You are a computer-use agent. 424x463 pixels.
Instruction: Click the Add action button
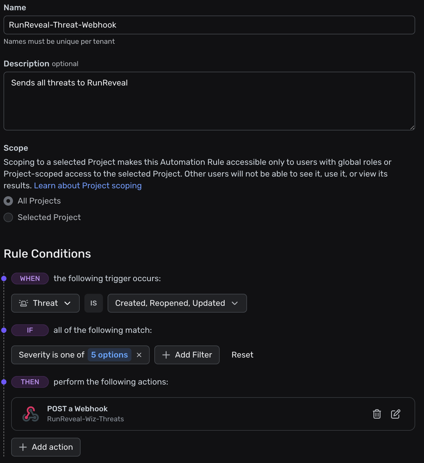tap(46, 447)
